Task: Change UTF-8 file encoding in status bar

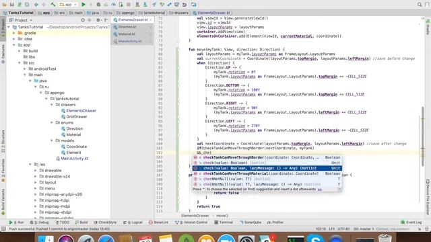Action: click(343, 229)
